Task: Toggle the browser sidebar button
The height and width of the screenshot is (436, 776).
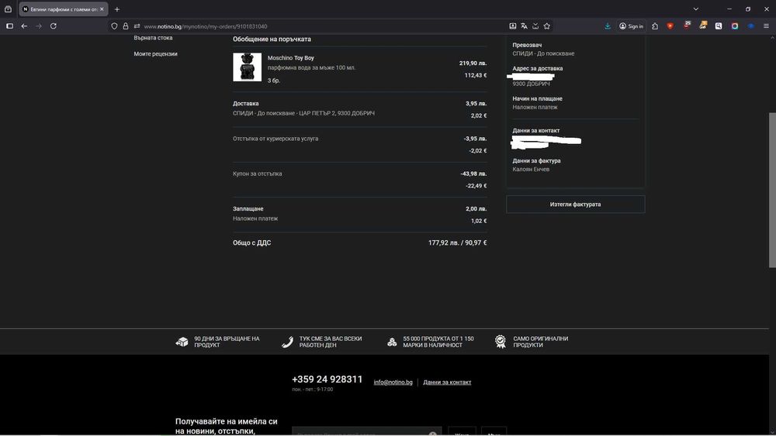Action: point(9,26)
